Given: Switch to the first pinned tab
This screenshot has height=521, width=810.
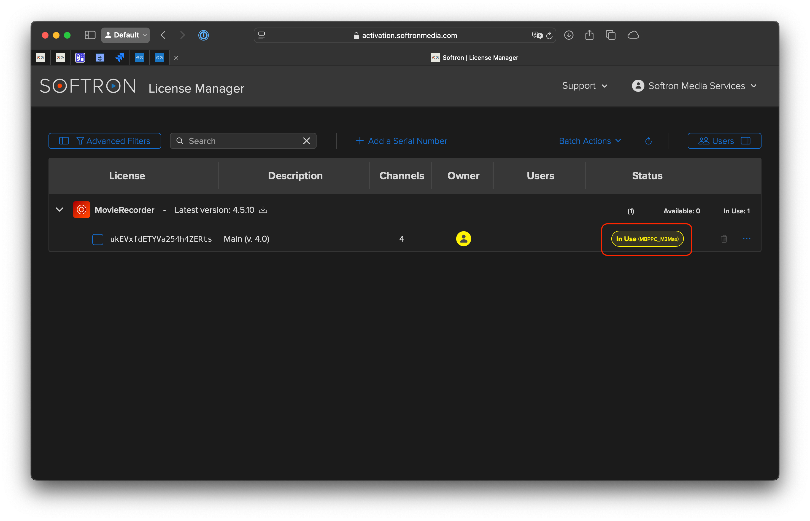Looking at the screenshot, I should [40, 58].
